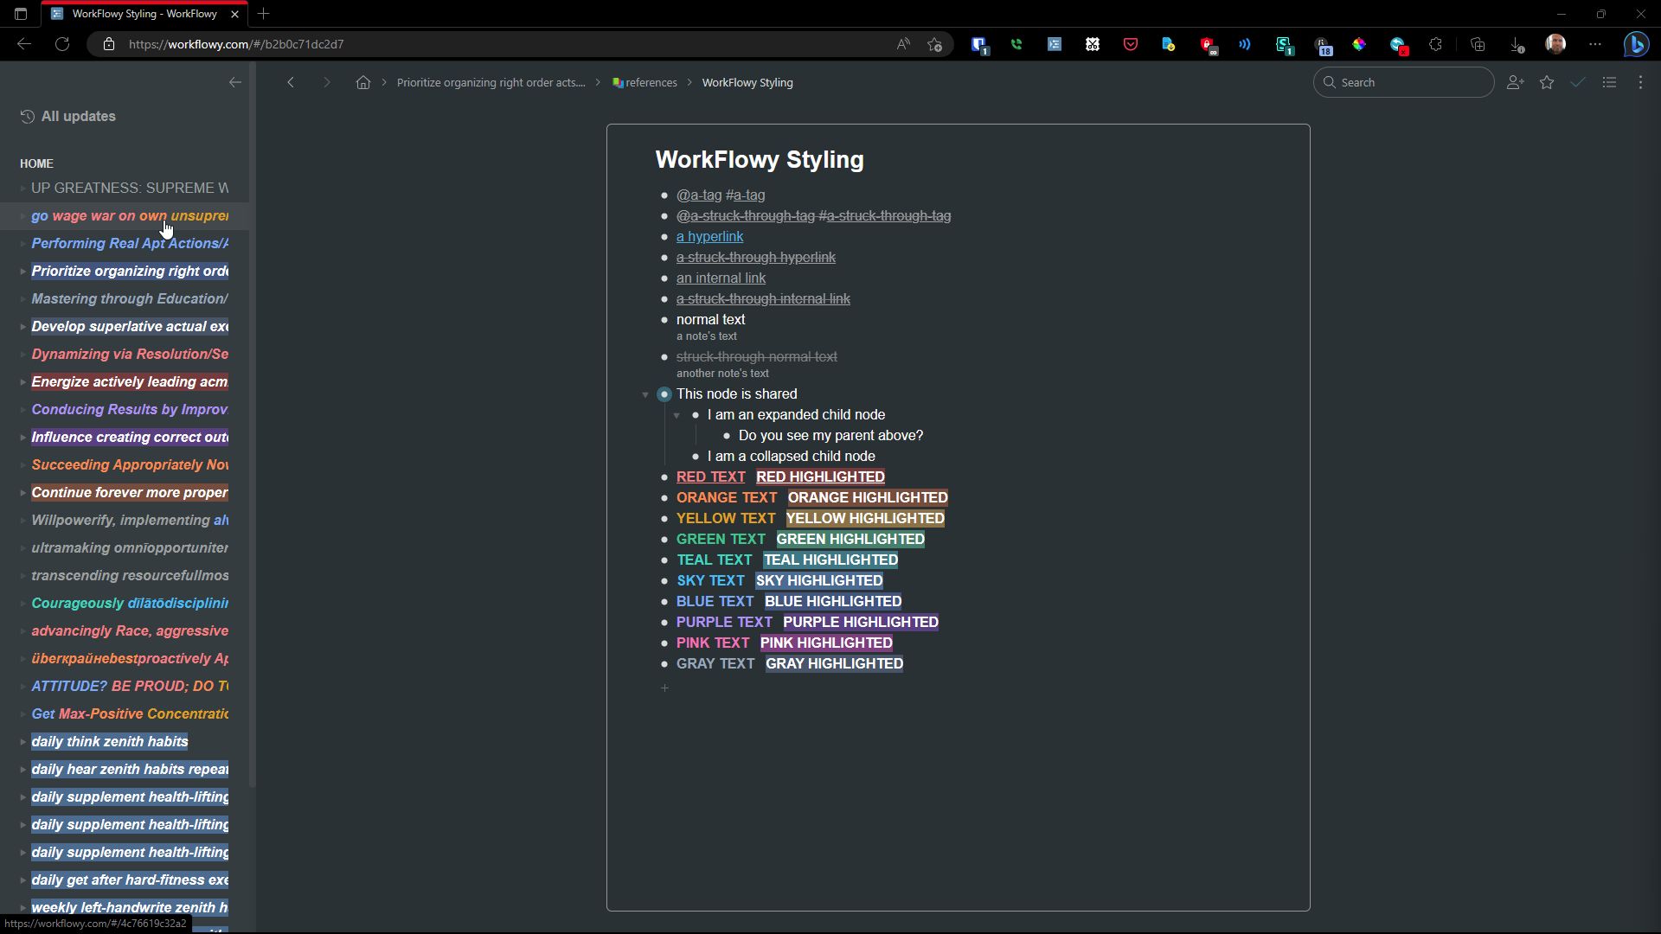Click the WorkFlowy home/logo icon
1661x934 pixels.
pyautogui.click(x=362, y=82)
